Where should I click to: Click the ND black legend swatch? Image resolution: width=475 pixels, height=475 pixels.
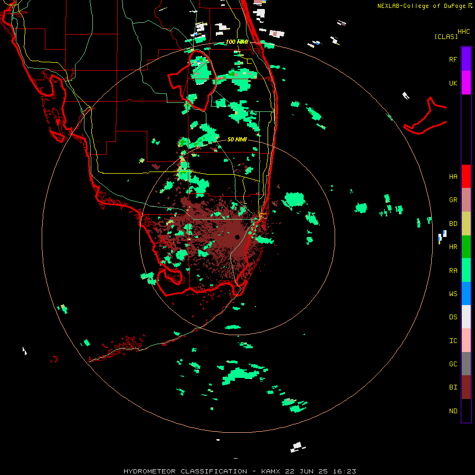point(466,411)
